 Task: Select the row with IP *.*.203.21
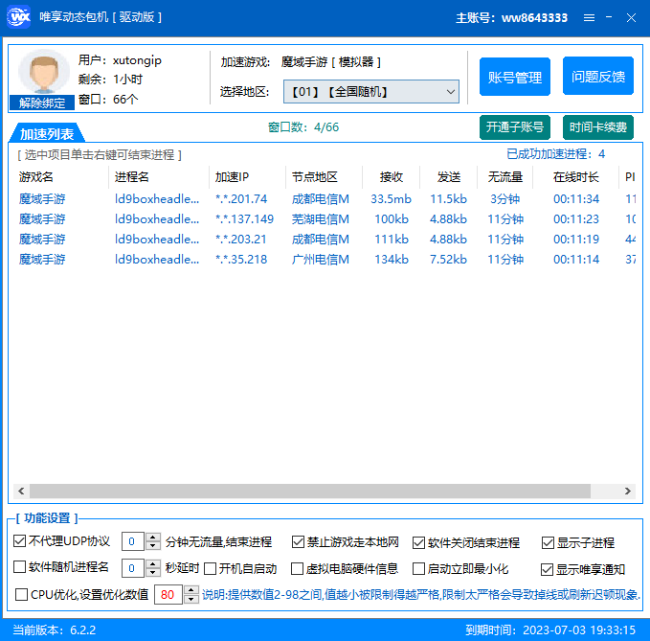[325, 239]
